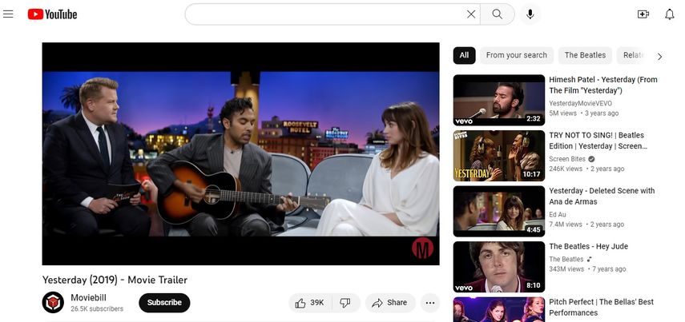The height and width of the screenshot is (322, 685).
Task: Open Himesh Patel Yesterday thumbnail
Action: [499, 100]
